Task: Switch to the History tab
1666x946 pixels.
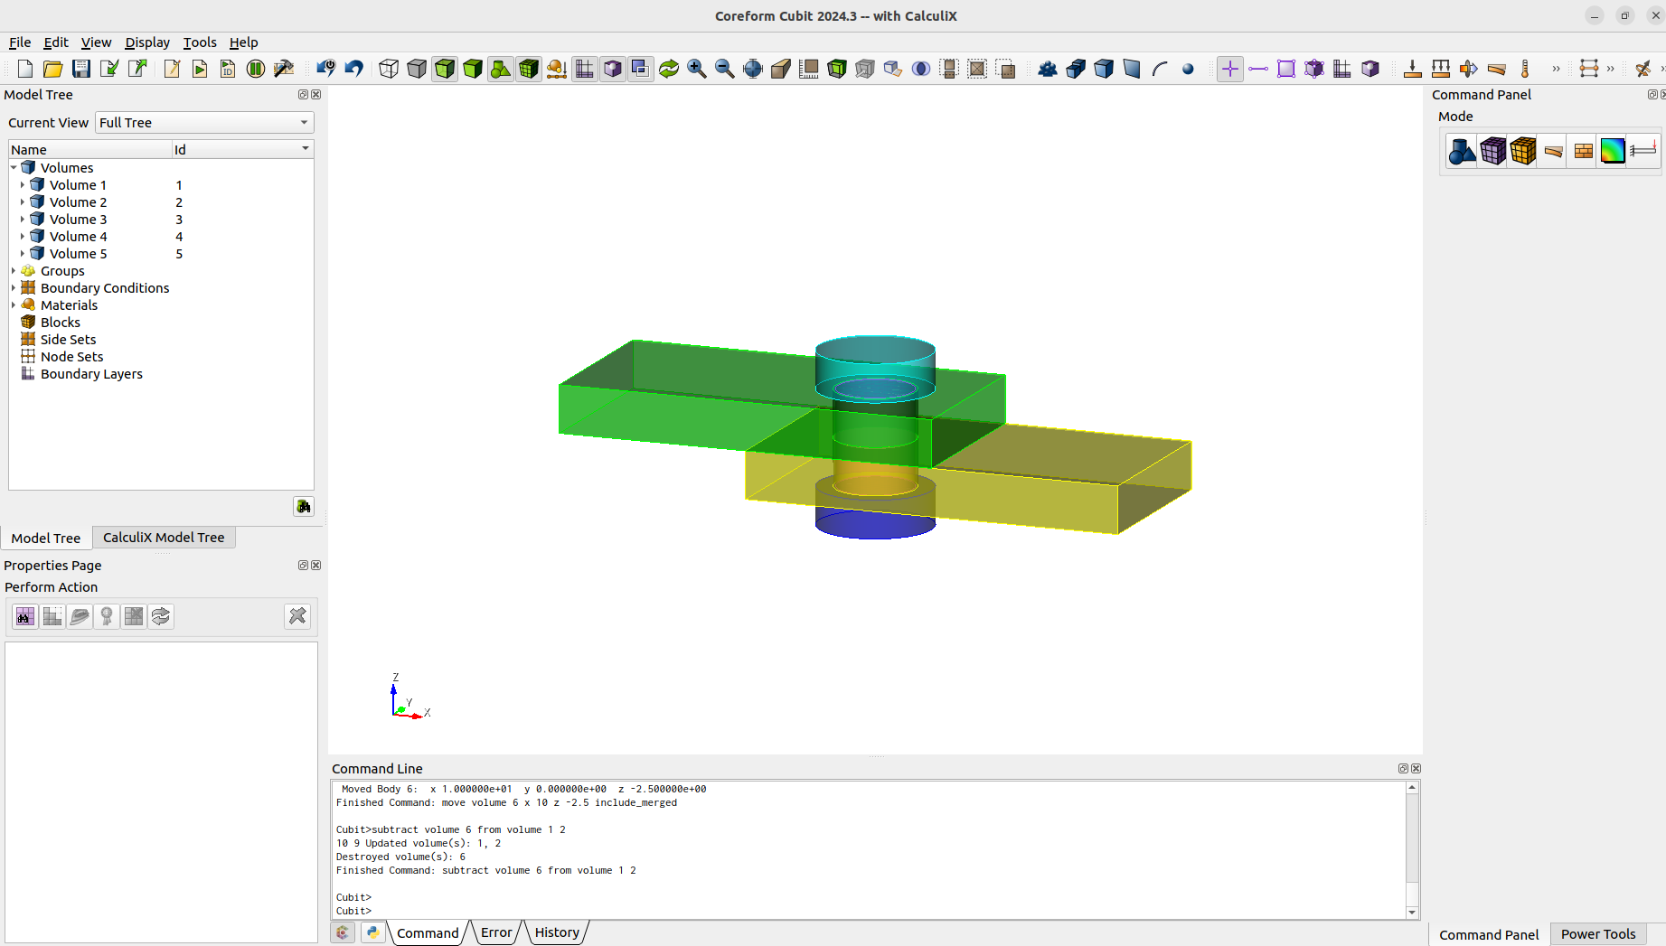Action: point(556,932)
